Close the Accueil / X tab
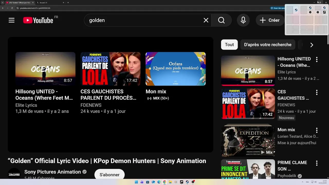The width and height of the screenshot is (329, 185). [x=63, y=3]
